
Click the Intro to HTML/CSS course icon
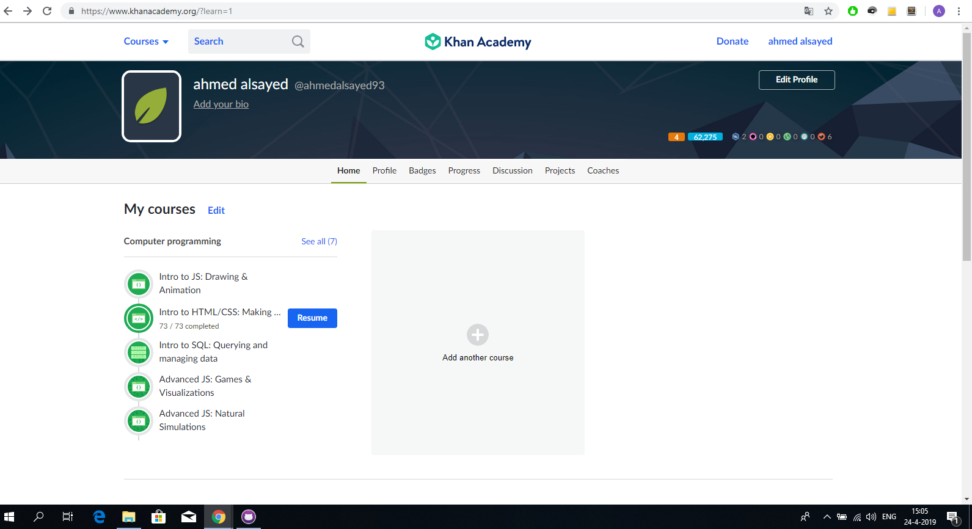click(139, 318)
